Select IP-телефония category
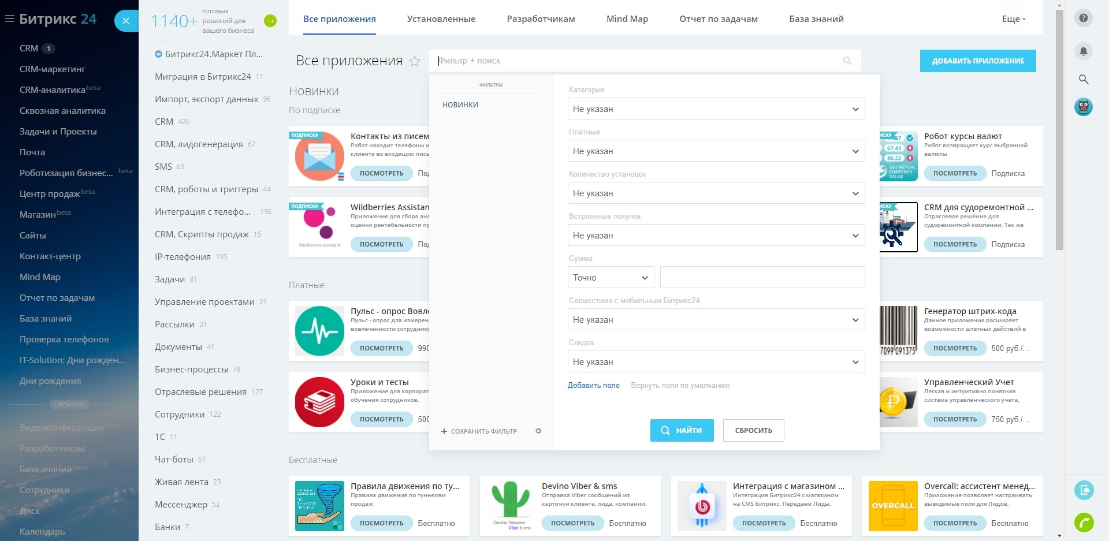 pos(183,257)
